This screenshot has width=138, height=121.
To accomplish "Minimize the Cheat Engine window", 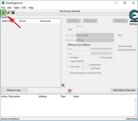I will [x=116, y=3].
